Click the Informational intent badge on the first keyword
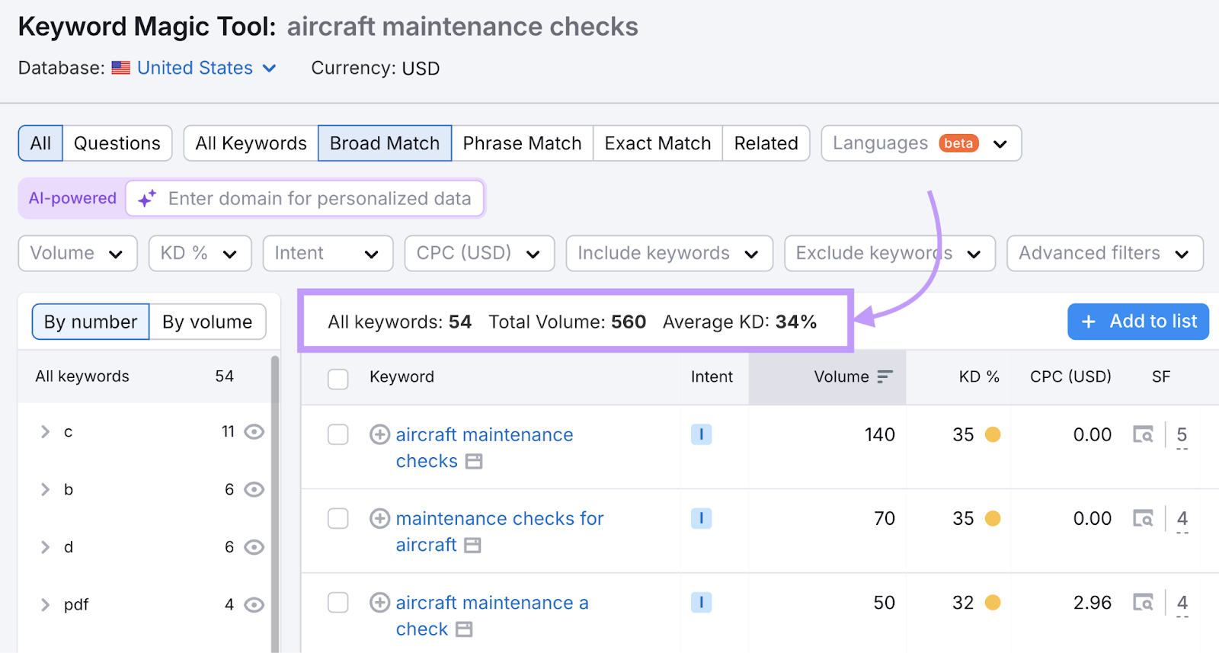This screenshot has width=1219, height=653. (702, 434)
